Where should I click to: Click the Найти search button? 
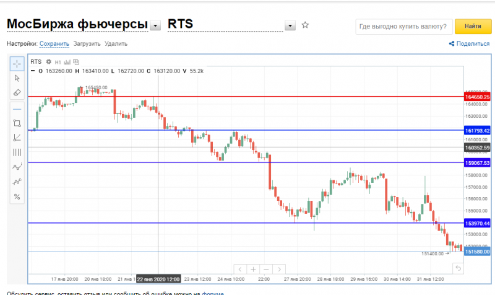pos(473,26)
